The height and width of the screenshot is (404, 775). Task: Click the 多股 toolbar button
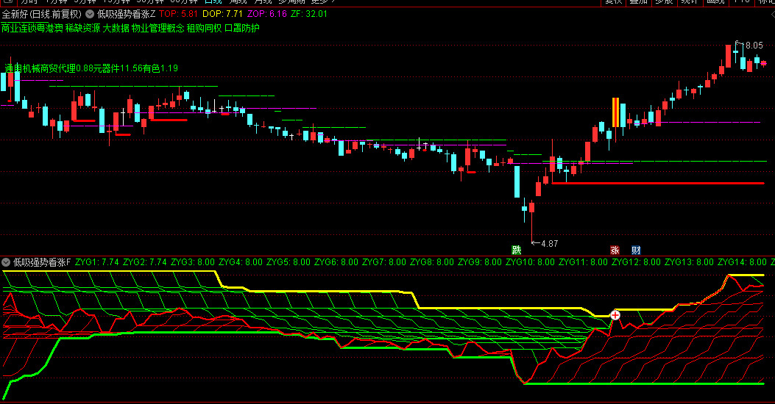coord(664,1)
